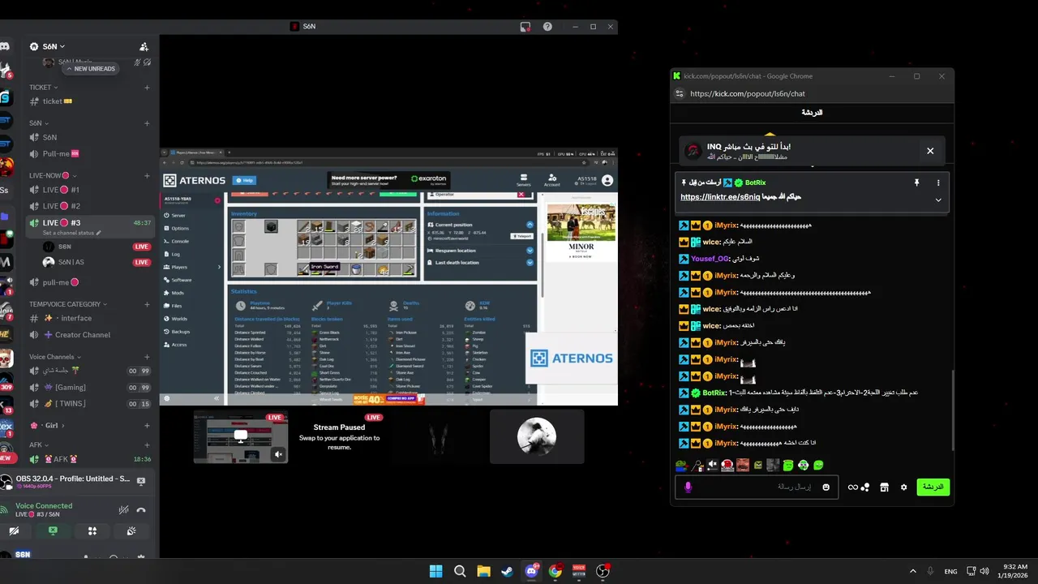Unmute the Discord stream preview thumbnail

[278, 454]
